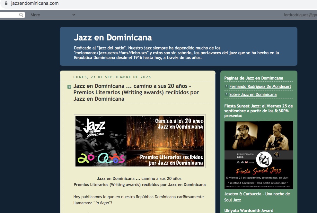Click the italic words 'la ñapa'
Viewport: 317px width, 213px height.
coord(102,203)
